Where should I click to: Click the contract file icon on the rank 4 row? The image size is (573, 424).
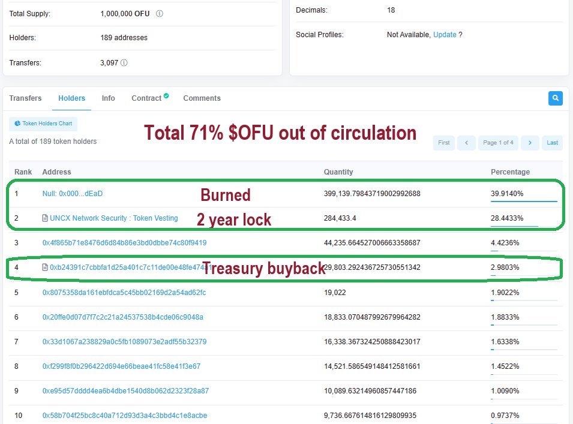[45, 267]
